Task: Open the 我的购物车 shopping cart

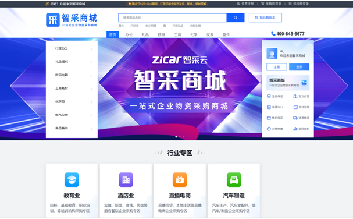Action: coord(265,17)
